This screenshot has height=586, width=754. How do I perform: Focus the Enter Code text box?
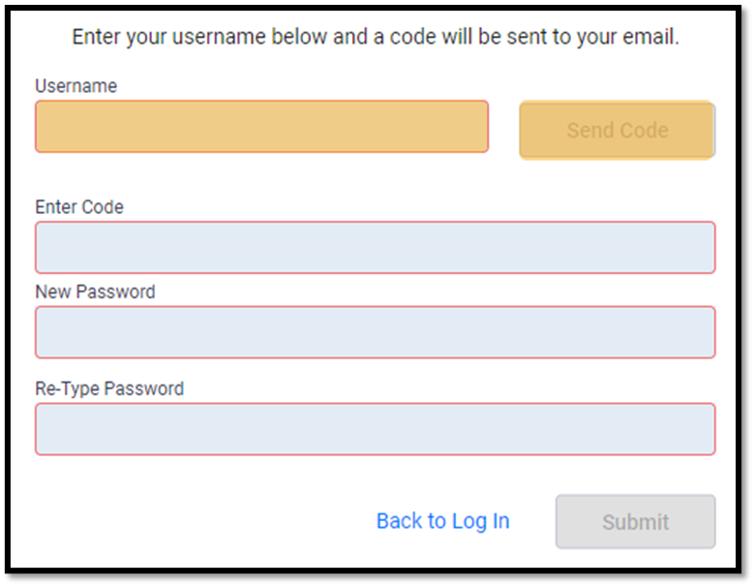click(x=375, y=248)
